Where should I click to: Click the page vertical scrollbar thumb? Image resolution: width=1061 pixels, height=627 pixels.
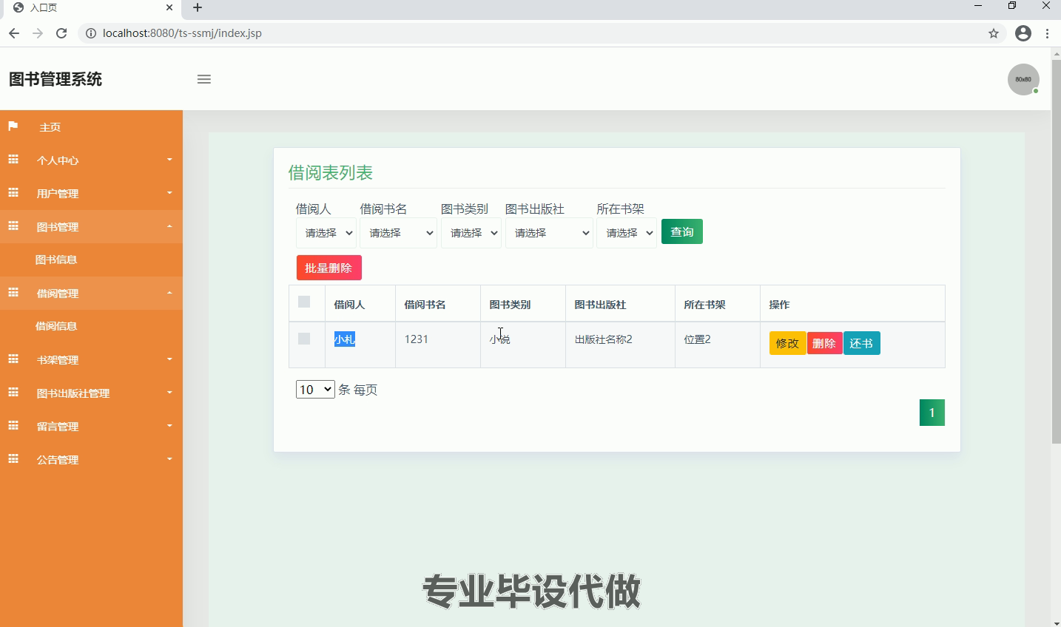pos(1056,251)
